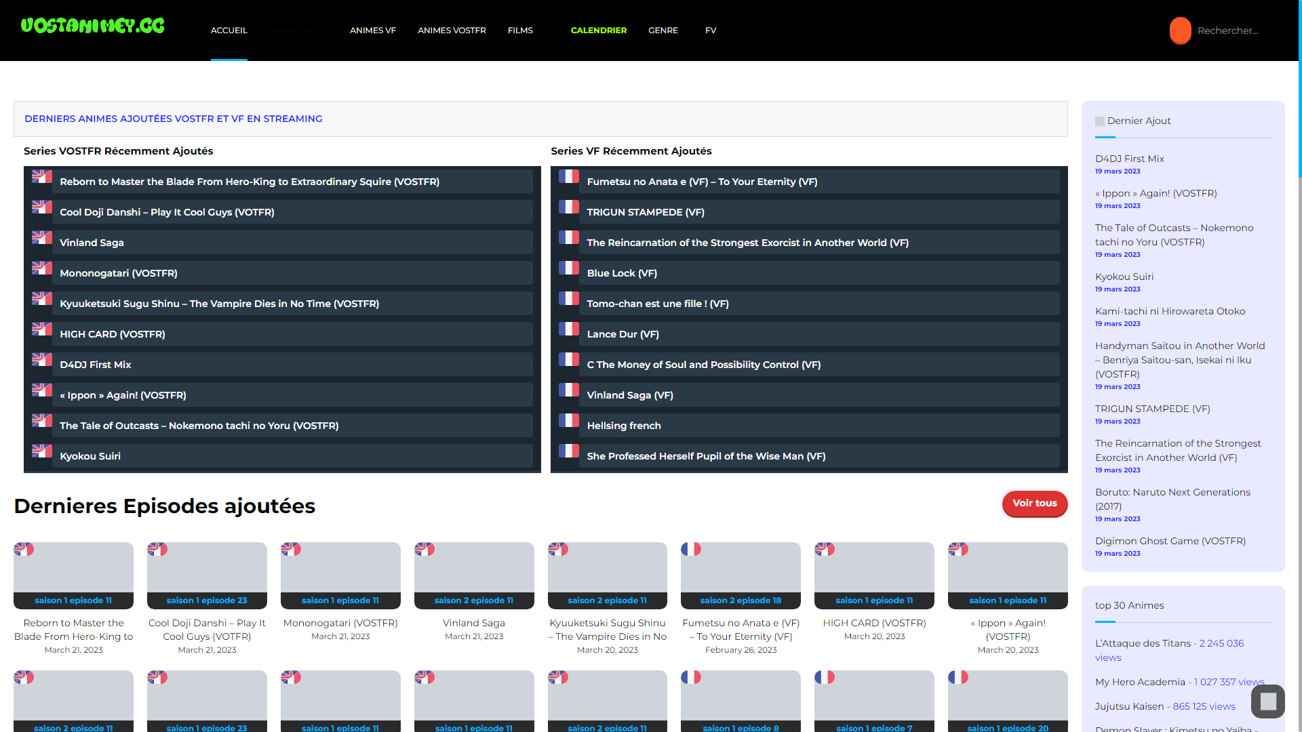Click the floating dark square button
This screenshot has width=1302, height=732.
click(x=1268, y=701)
